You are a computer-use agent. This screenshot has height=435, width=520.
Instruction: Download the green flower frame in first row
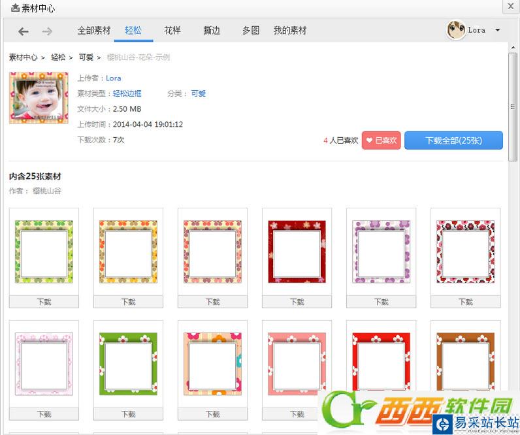coord(44,302)
